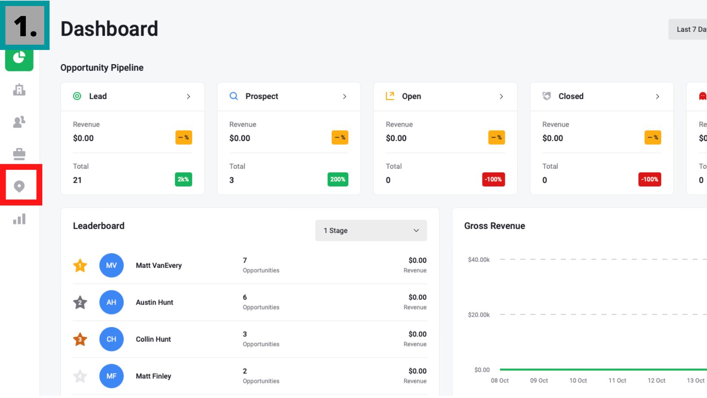Expand the Prospect card chevron

345,96
